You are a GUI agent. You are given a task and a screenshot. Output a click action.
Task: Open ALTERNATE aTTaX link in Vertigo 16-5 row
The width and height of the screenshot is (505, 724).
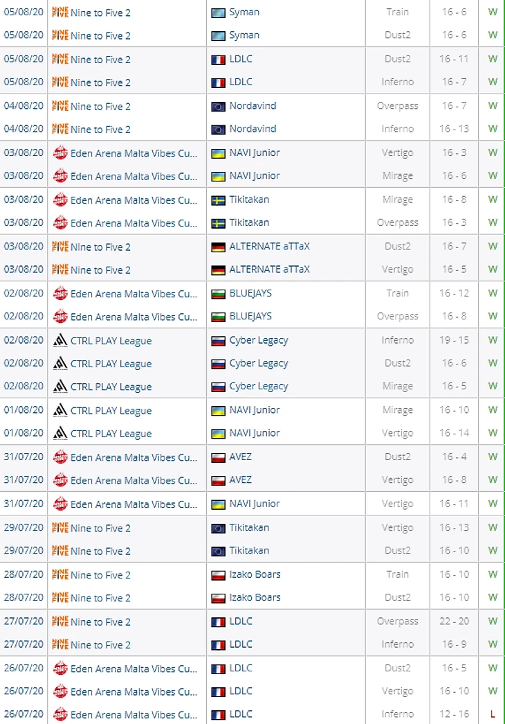[269, 270]
